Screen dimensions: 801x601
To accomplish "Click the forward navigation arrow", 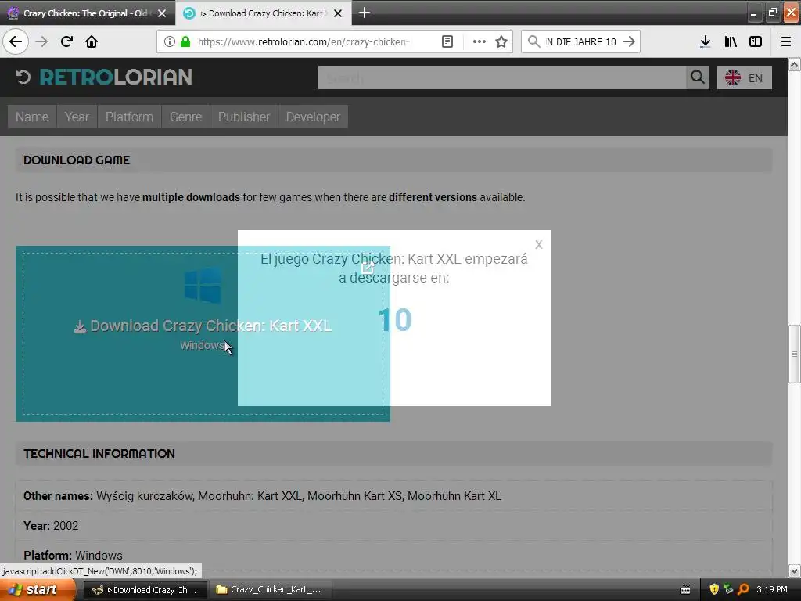I will (41, 41).
